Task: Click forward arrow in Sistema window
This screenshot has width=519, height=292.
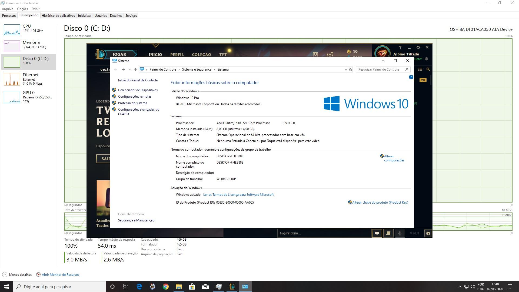Action: (x=123, y=69)
